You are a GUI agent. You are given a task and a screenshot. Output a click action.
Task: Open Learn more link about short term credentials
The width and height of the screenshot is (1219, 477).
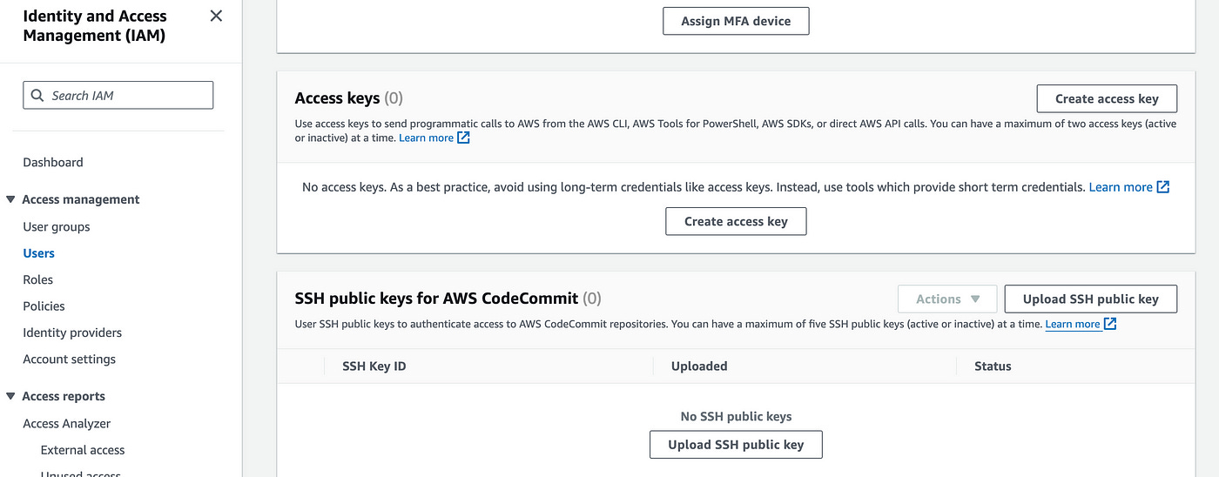(x=1120, y=187)
